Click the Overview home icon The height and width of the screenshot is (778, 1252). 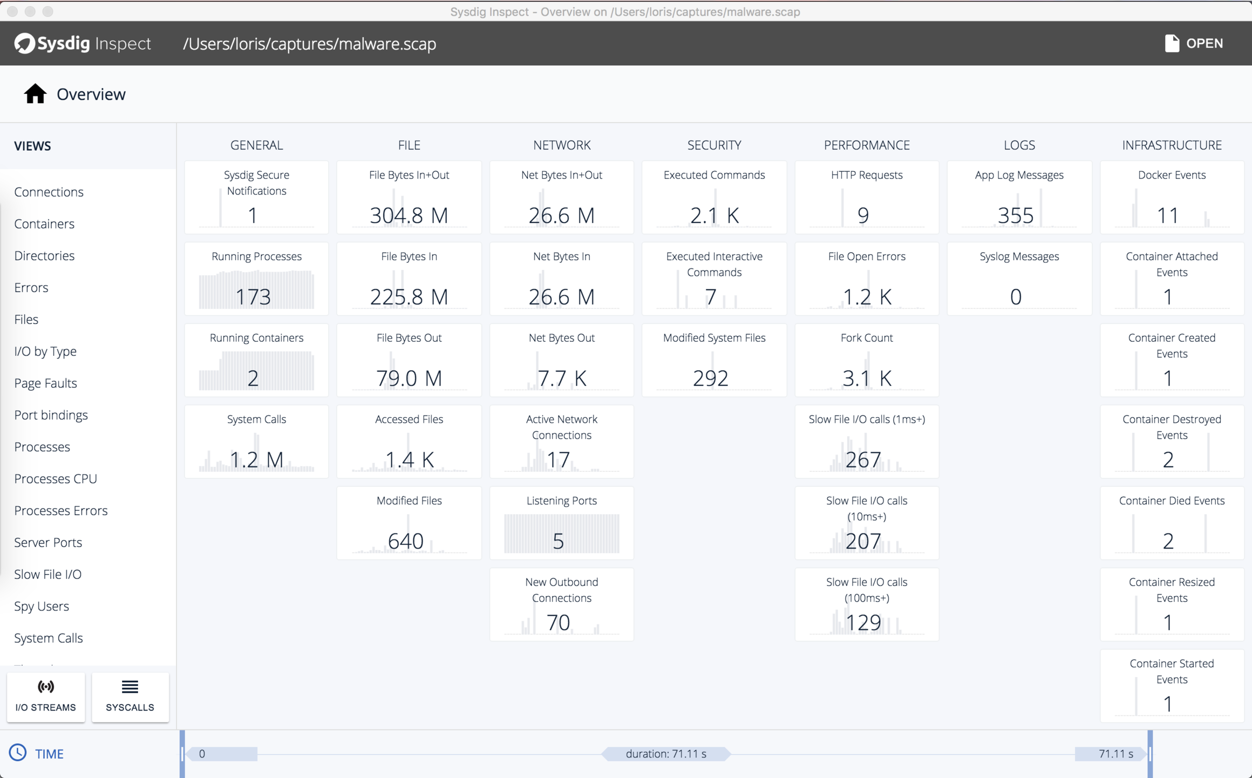click(35, 94)
